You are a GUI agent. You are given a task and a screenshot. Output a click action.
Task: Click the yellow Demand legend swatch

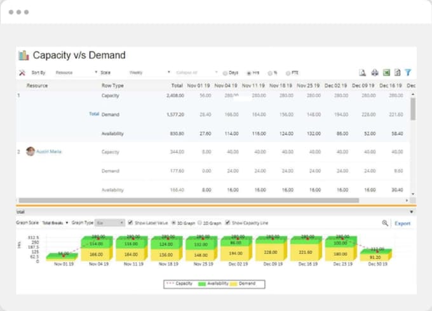pos(233,284)
